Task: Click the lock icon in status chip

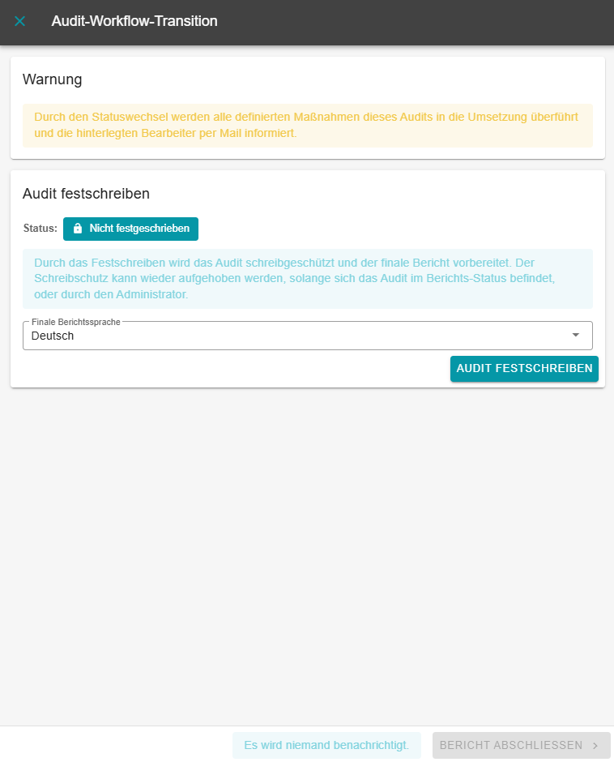Action: 78,229
